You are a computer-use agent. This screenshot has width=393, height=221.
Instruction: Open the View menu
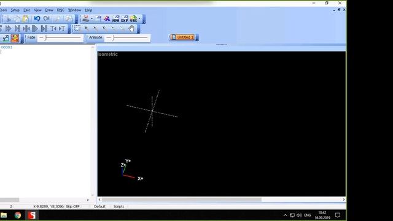(x=37, y=10)
